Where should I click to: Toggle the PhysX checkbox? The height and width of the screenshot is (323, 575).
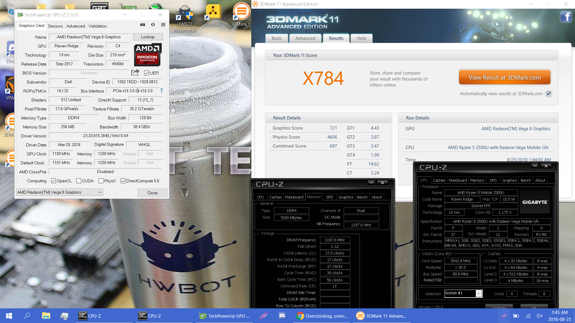[x=101, y=181]
